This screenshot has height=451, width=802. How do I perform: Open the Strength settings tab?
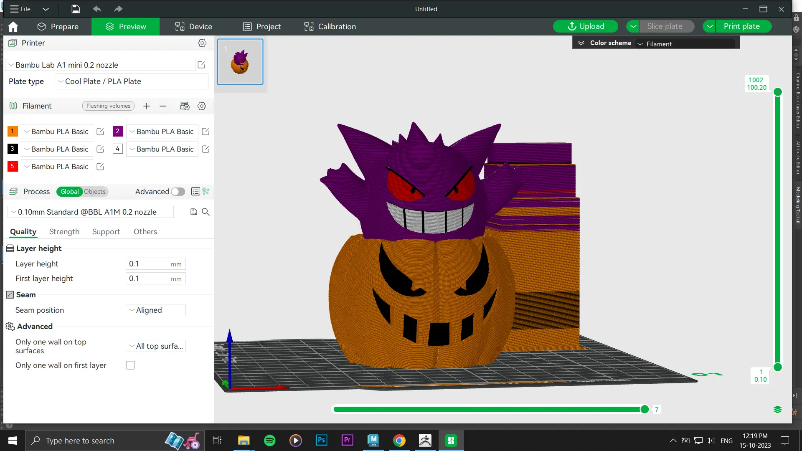[x=64, y=232]
